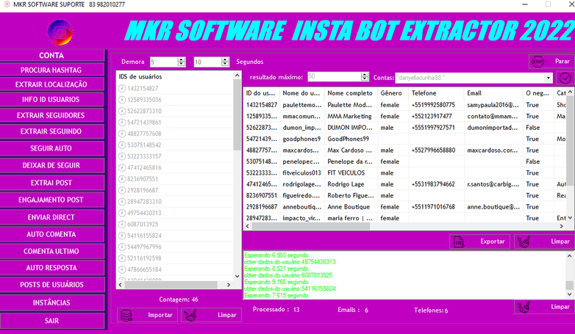This screenshot has height=334, width=575.
Task: Click the Nome completo column header
Action: tap(351, 93)
